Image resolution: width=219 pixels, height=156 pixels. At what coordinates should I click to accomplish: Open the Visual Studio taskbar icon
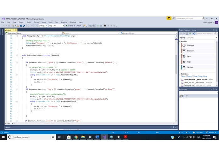tap(104, 137)
